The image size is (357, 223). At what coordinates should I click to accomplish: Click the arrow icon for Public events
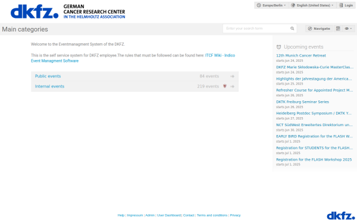coord(232,76)
